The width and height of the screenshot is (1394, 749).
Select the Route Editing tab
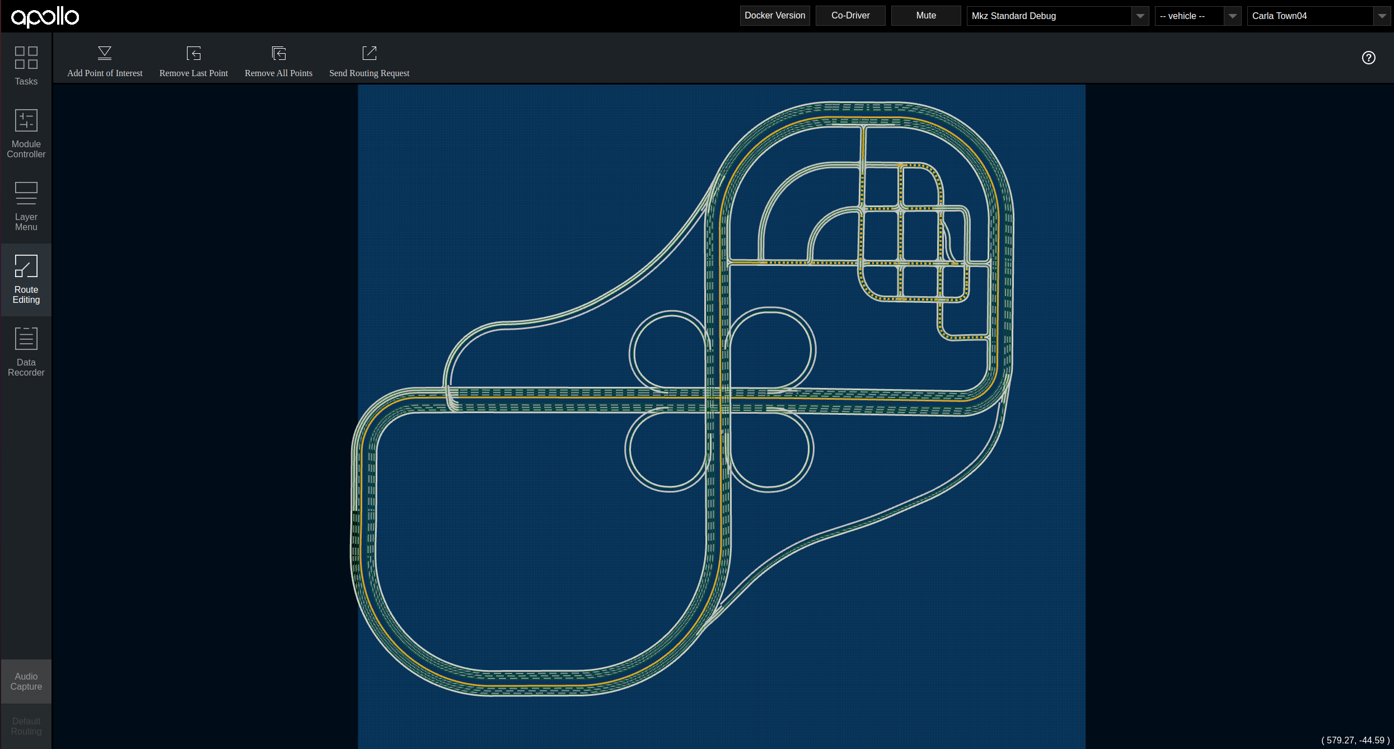[26, 279]
